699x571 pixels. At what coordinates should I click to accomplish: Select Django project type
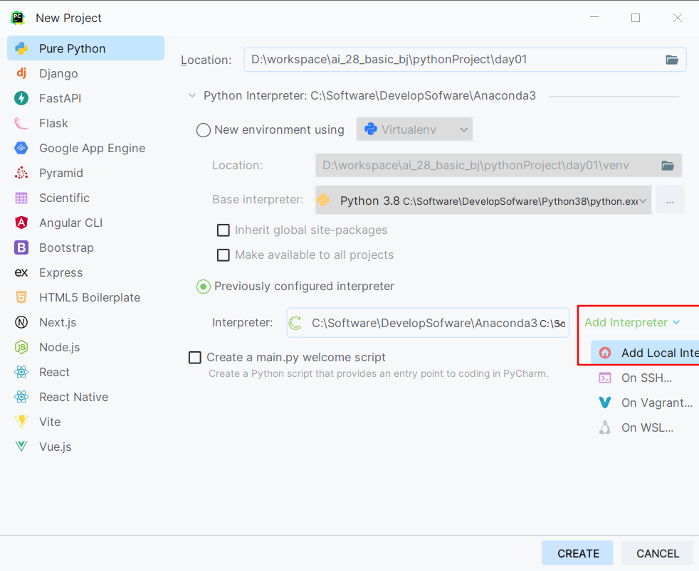[x=85, y=73]
